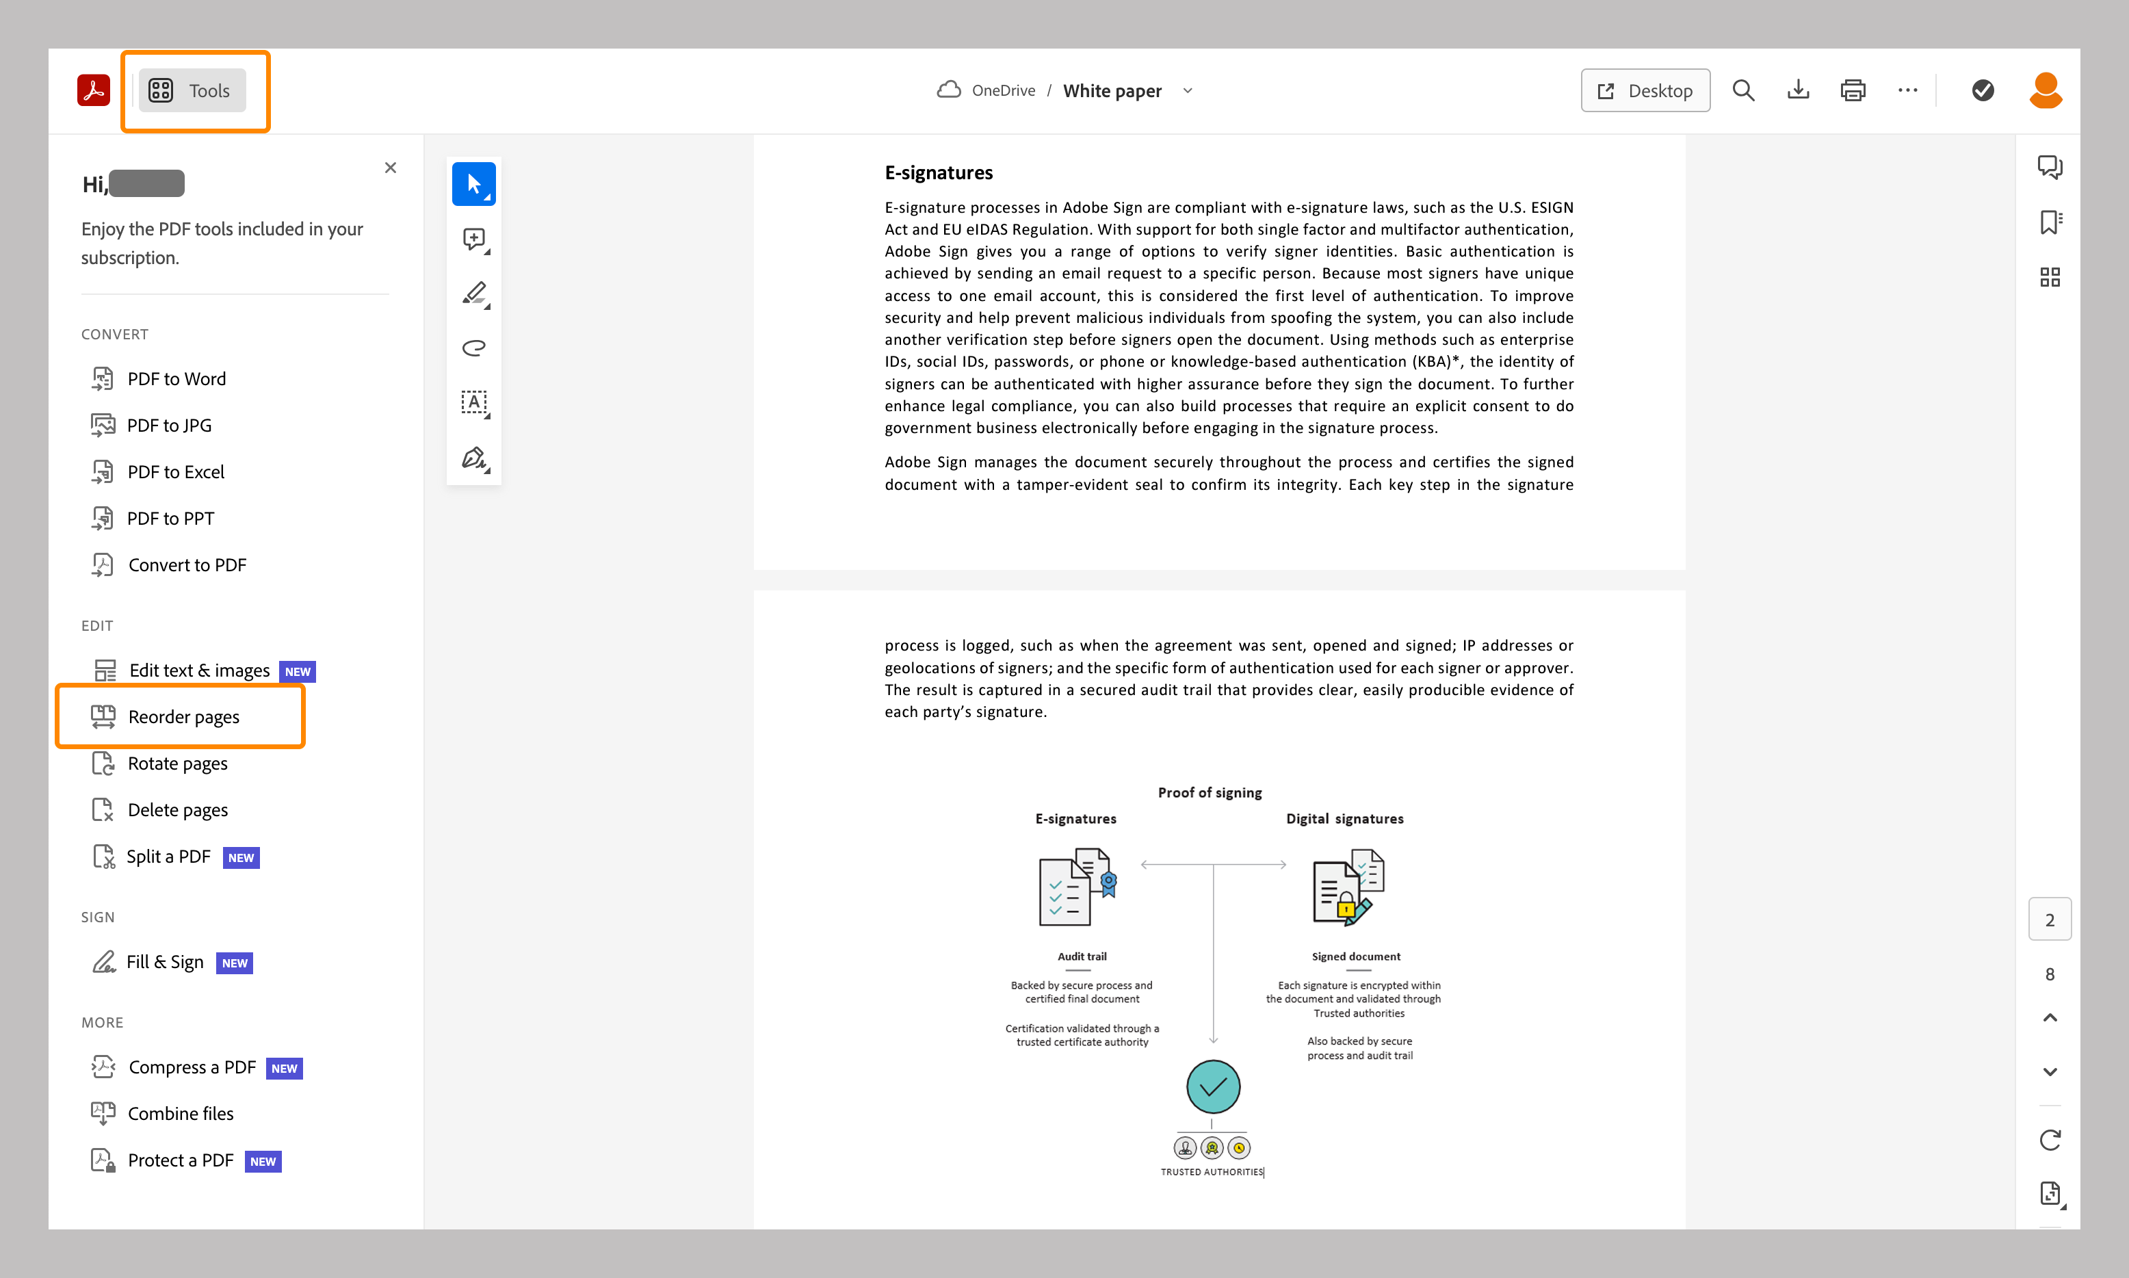Viewport: 2129px width, 1278px height.
Task: Open Search within the document
Action: (x=1743, y=90)
